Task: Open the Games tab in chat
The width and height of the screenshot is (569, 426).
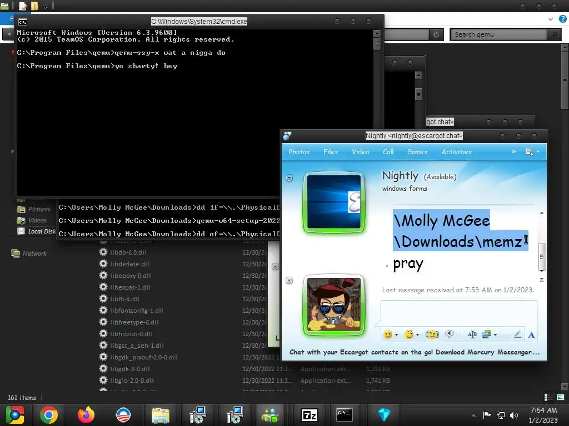Action: 417,152
